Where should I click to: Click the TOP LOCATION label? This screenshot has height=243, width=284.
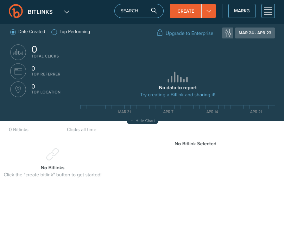click(x=46, y=92)
